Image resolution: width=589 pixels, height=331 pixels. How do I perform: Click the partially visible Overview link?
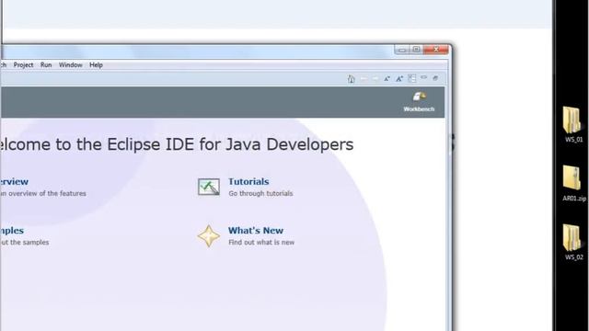(14, 182)
